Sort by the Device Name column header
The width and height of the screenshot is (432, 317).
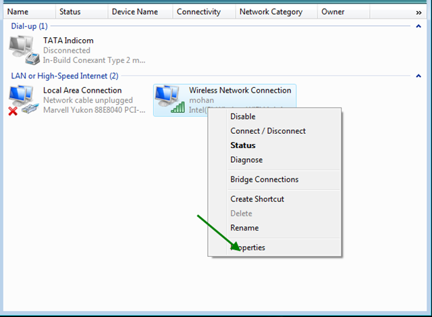(140, 12)
